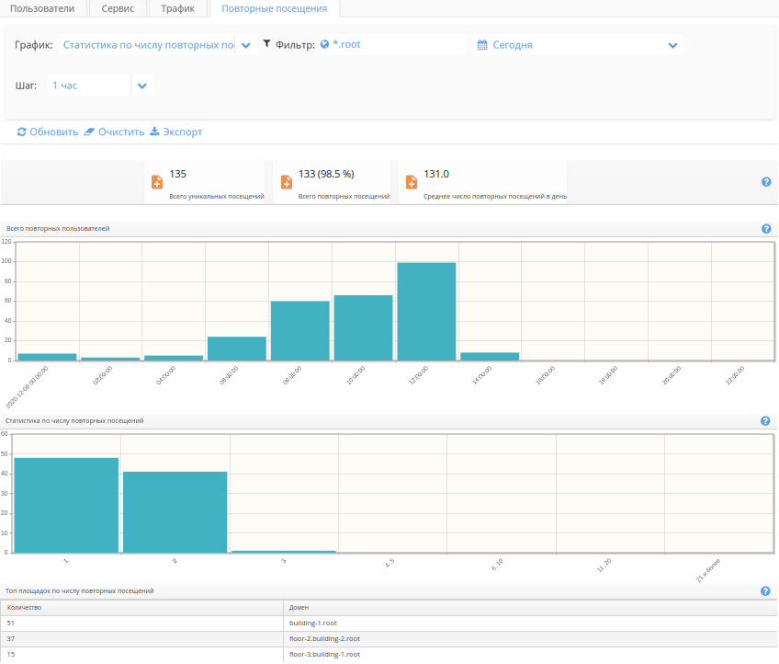Click the orange icon next to 133 (98.5 %)

click(x=286, y=182)
